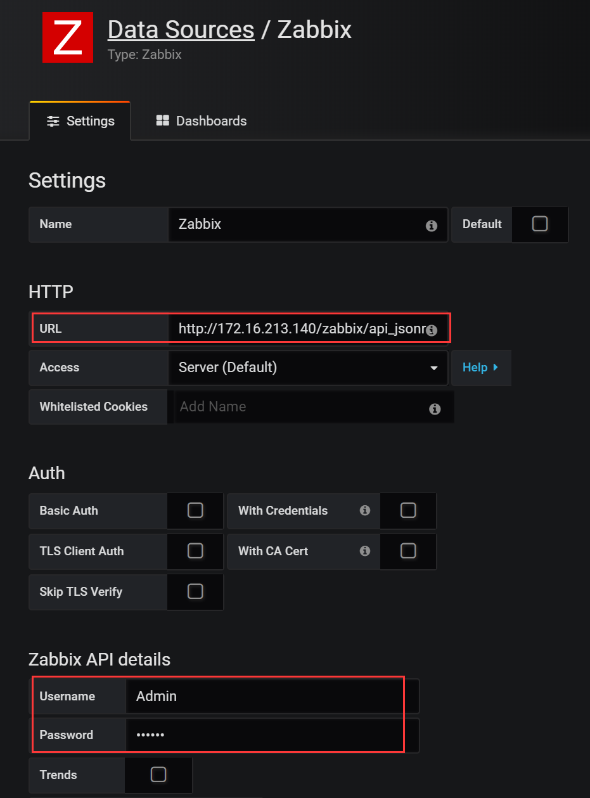This screenshot has width=590, height=798.
Task: Open the Access Server (Default) dropdown
Action: pyautogui.click(x=308, y=368)
